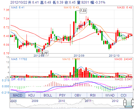134x109 pixels.
Task: Switch to OBV indicator tab
Action: (x=78, y=95)
